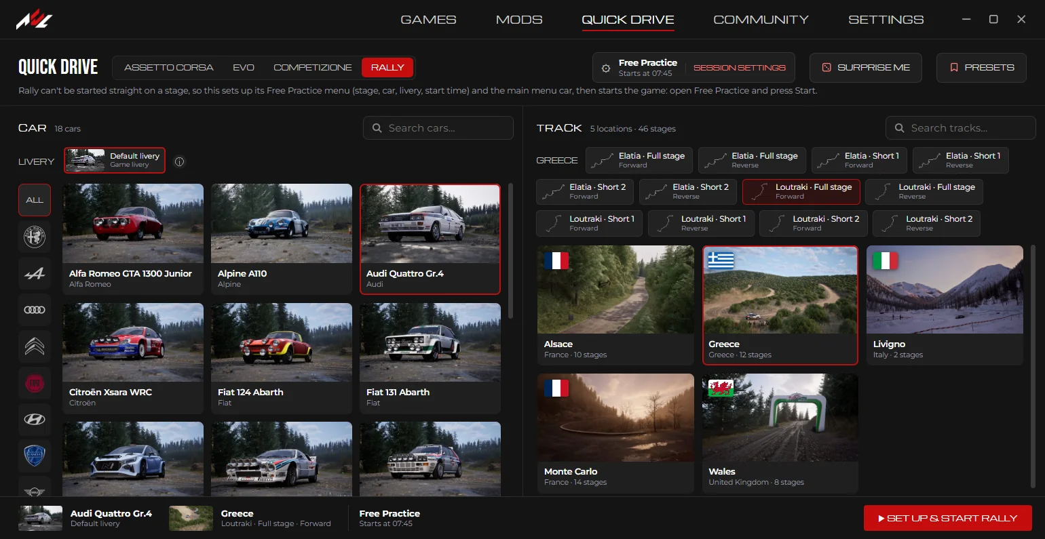Select the Audi Quattro Gr.4 car
Image resolution: width=1045 pixels, height=539 pixels.
click(430, 239)
